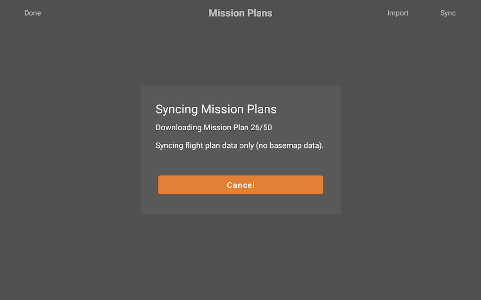Screen dimensions: 481x300
Task: Tap Done in the top bar
Action: [x=33, y=13]
